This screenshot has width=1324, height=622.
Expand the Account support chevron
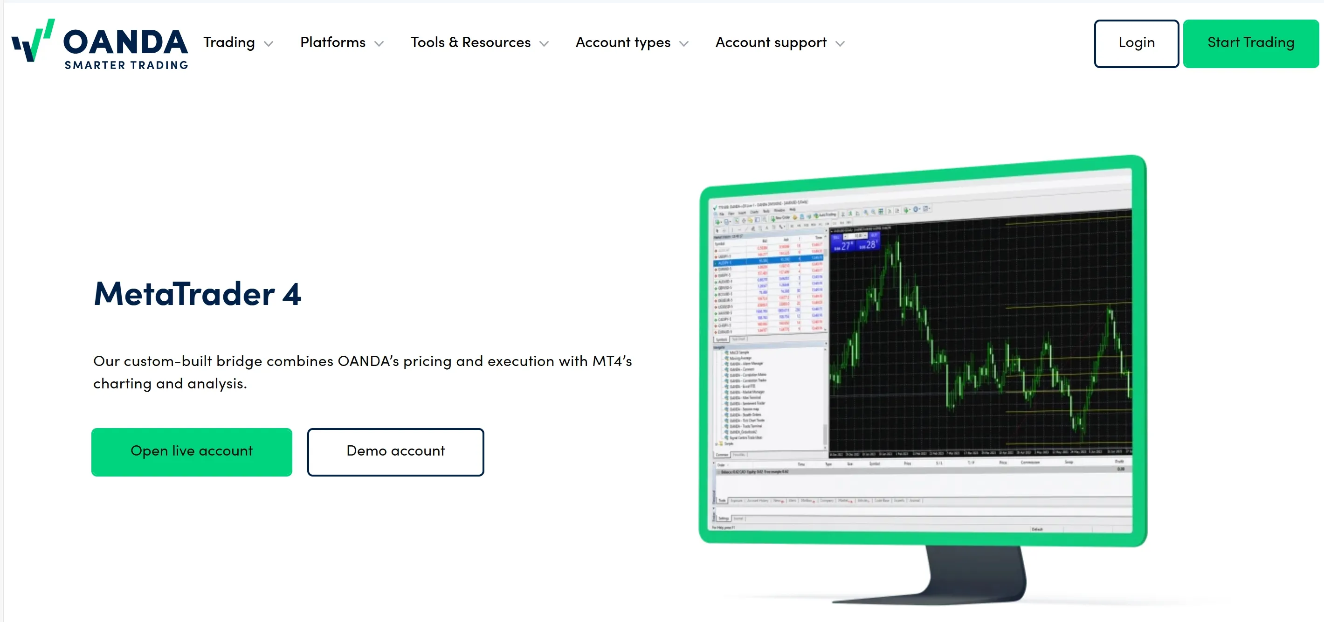(841, 44)
